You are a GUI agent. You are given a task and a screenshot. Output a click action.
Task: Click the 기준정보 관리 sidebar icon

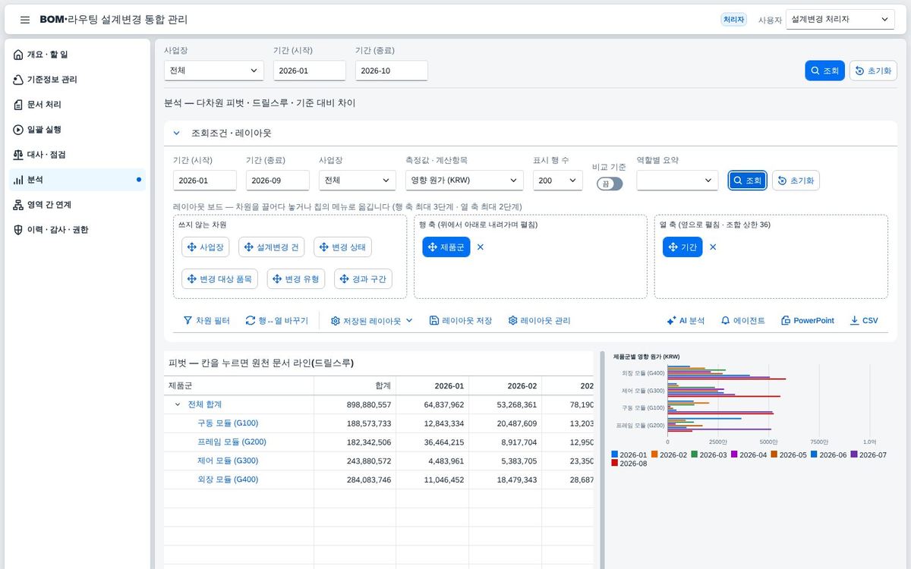coord(19,80)
